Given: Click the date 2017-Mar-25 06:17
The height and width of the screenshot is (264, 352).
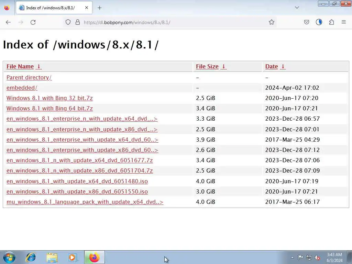Looking at the screenshot, I should pos(292,202).
